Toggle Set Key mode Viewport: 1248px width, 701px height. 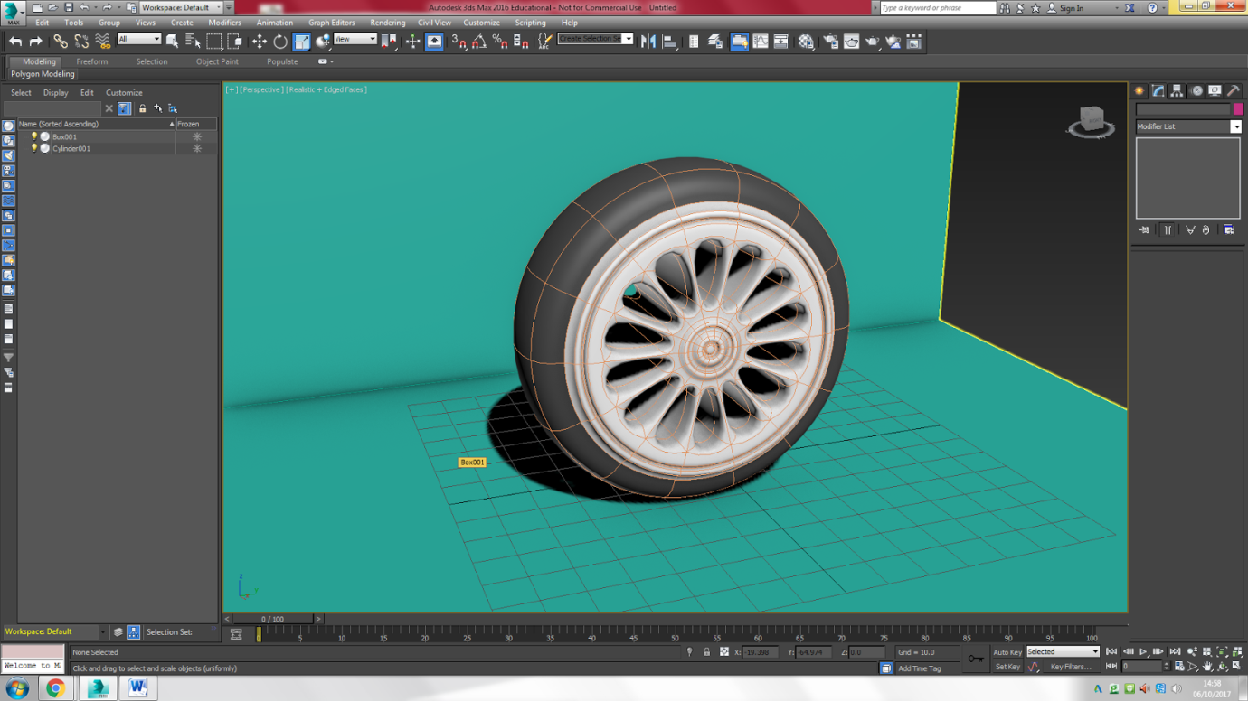click(1007, 667)
